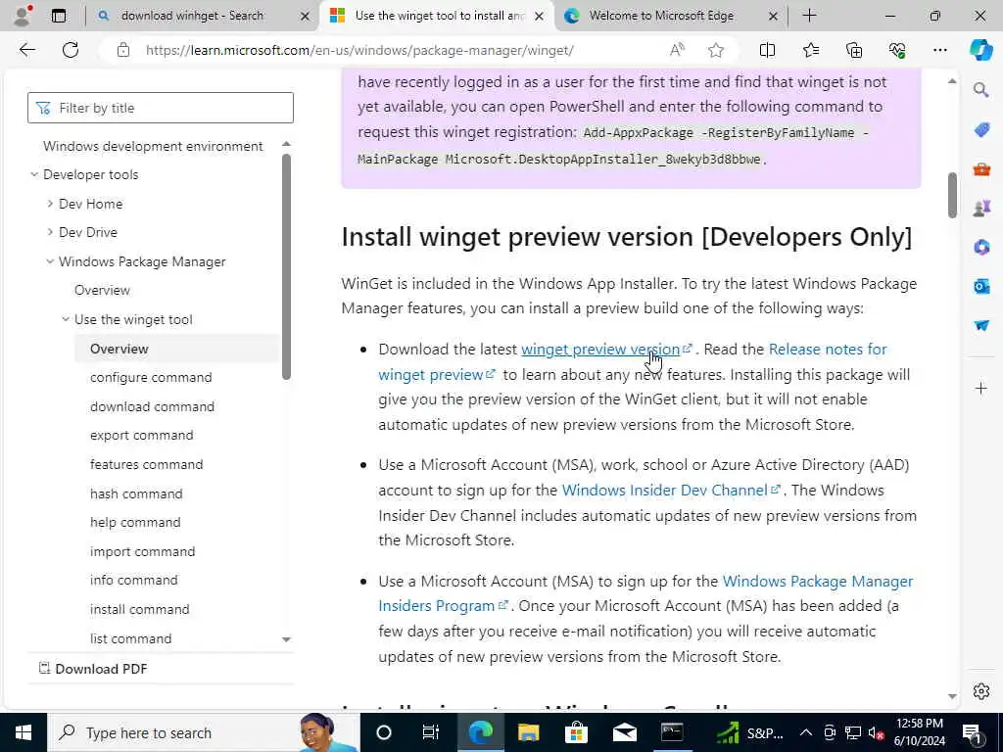
Task: Click the page vertical scrollbar thumb
Action: pos(952,195)
